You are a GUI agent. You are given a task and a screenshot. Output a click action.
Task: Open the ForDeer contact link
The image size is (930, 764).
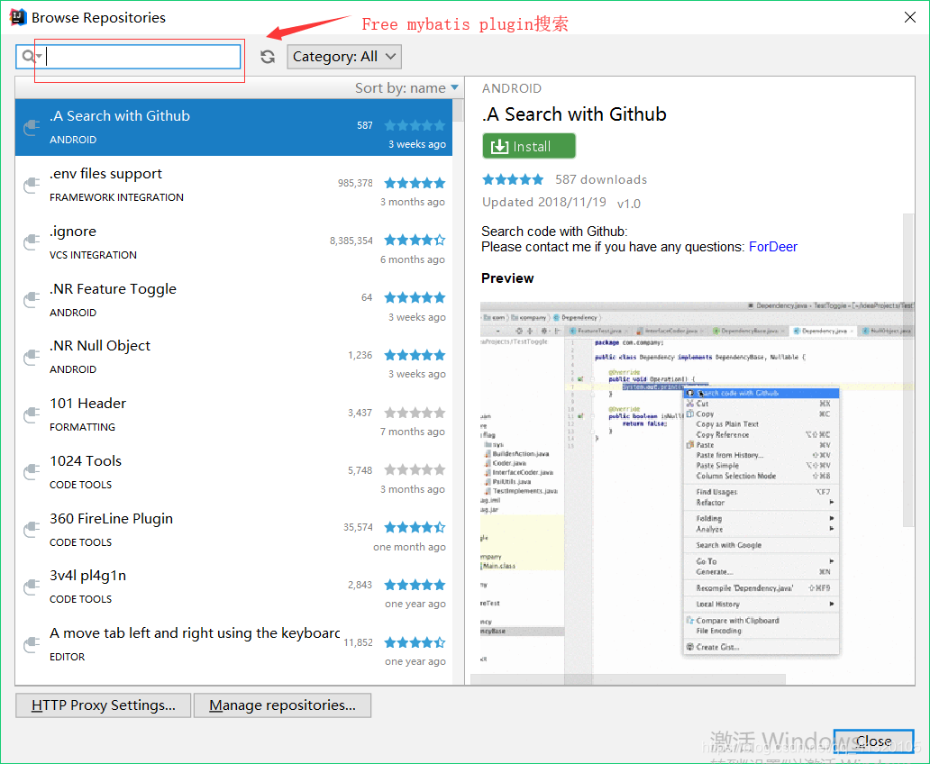click(x=773, y=247)
